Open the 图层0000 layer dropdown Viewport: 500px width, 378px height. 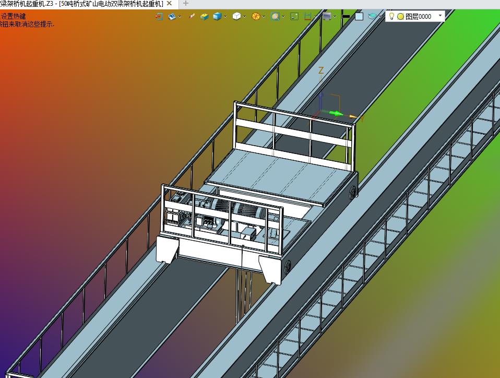pyautogui.click(x=440, y=16)
